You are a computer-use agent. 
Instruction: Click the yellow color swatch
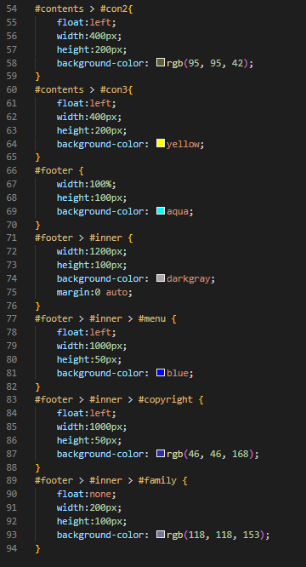click(x=161, y=144)
